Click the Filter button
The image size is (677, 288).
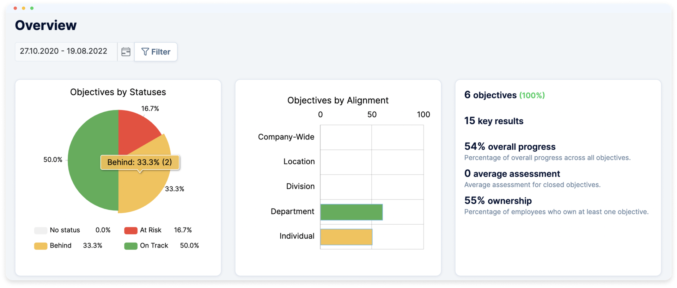156,52
